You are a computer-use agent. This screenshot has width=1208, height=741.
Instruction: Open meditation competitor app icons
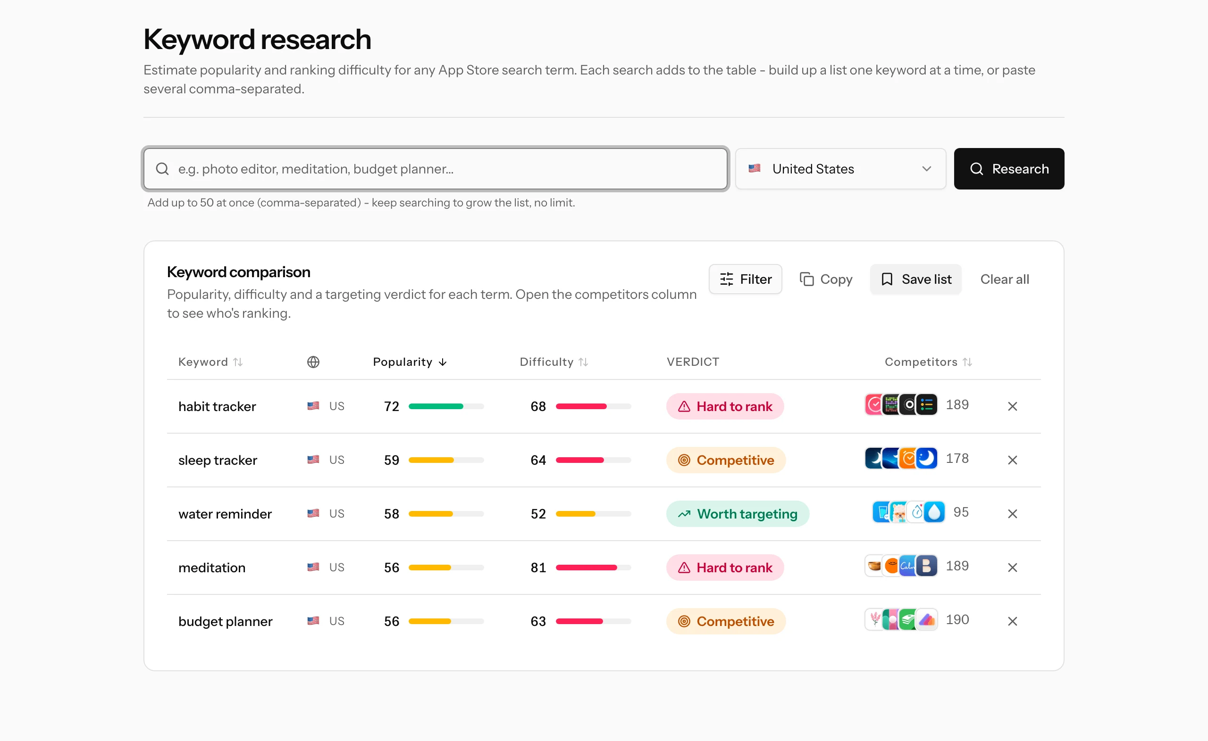(x=901, y=566)
